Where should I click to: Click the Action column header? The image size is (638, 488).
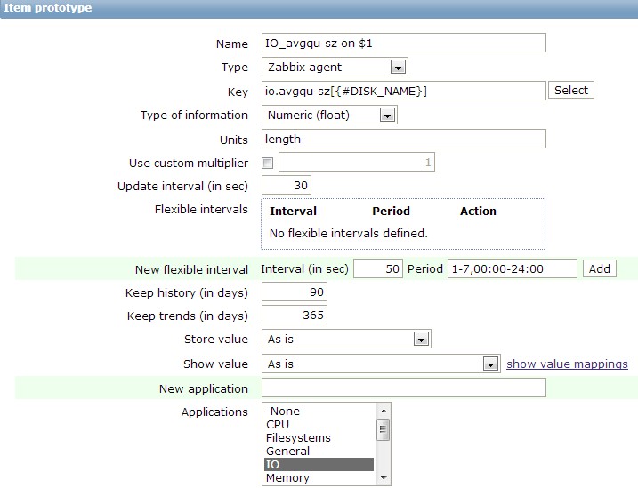point(478,211)
